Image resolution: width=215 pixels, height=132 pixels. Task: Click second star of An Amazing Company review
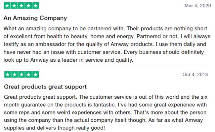14,6
